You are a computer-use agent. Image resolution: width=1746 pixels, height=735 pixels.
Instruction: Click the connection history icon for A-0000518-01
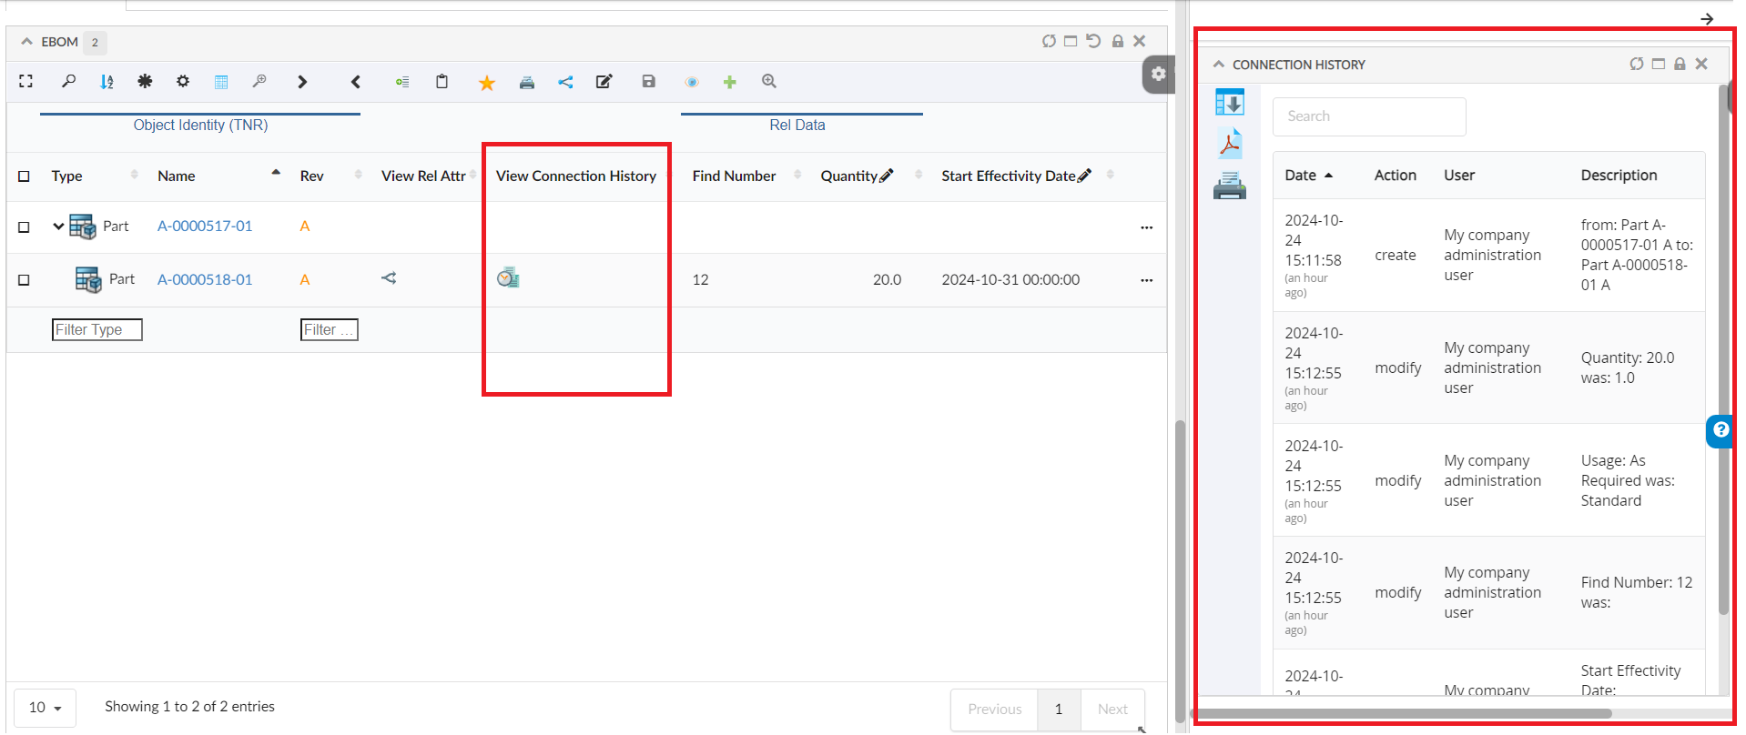(x=508, y=278)
